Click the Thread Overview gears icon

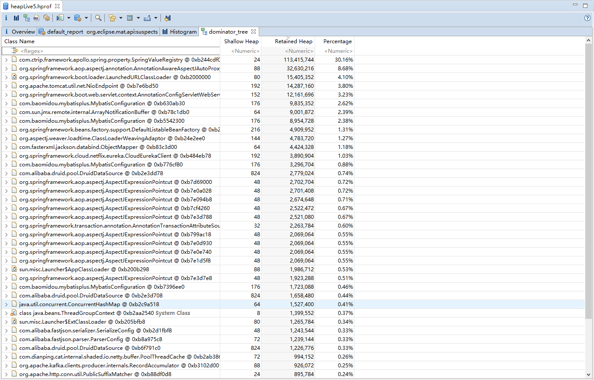pos(46,18)
